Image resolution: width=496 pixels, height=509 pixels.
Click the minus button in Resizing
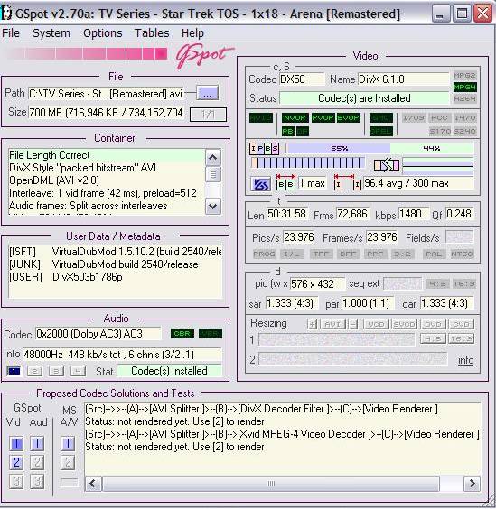click(353, 324)
